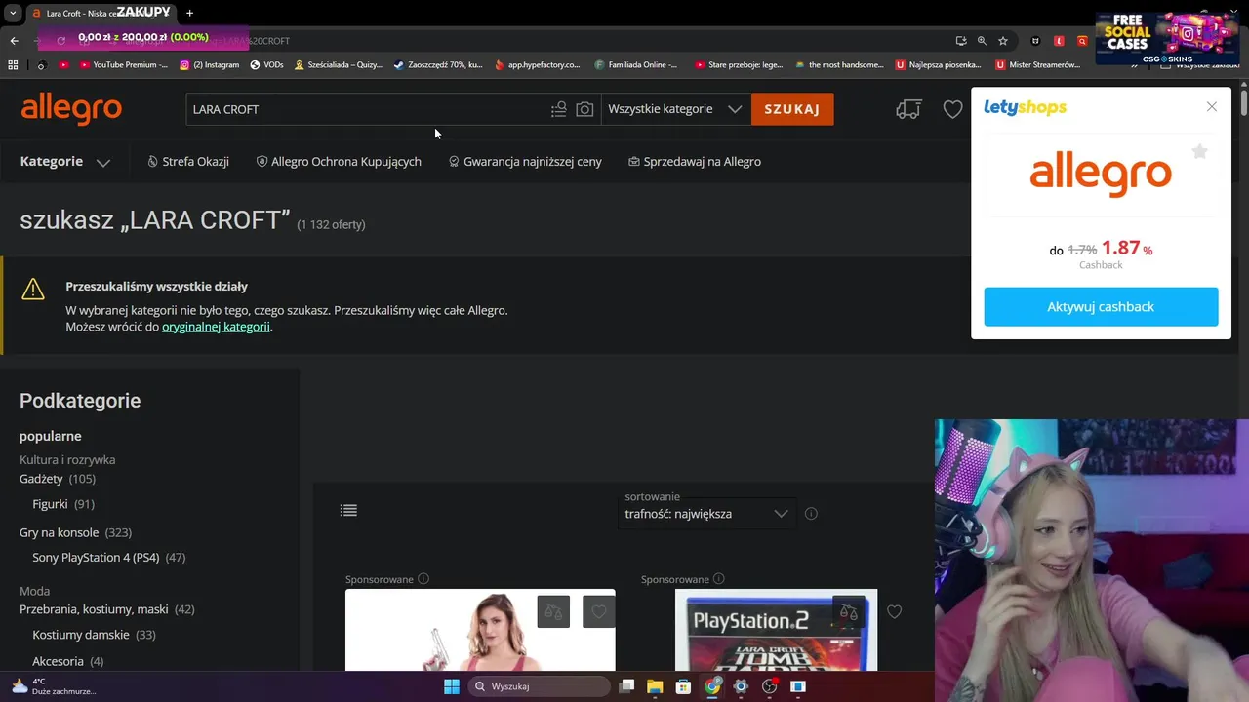Open Sprzedawaj na Allegro
Screen dimensions: 1249x702
click(x=695, y=162)
